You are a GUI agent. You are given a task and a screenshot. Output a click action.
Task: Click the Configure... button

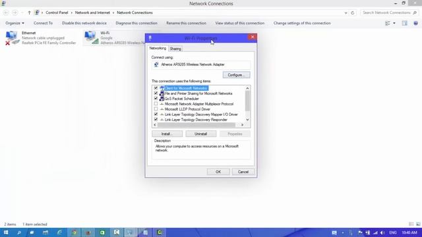236,75
